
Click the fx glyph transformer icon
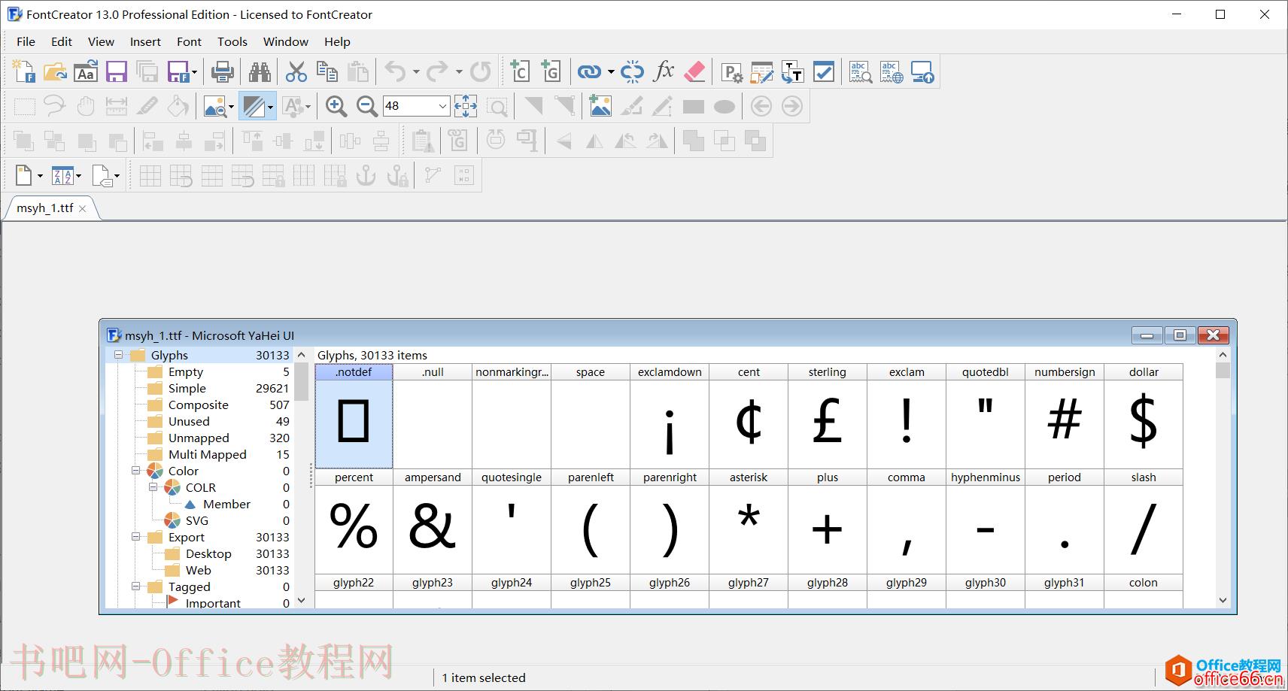coord(664,72)
